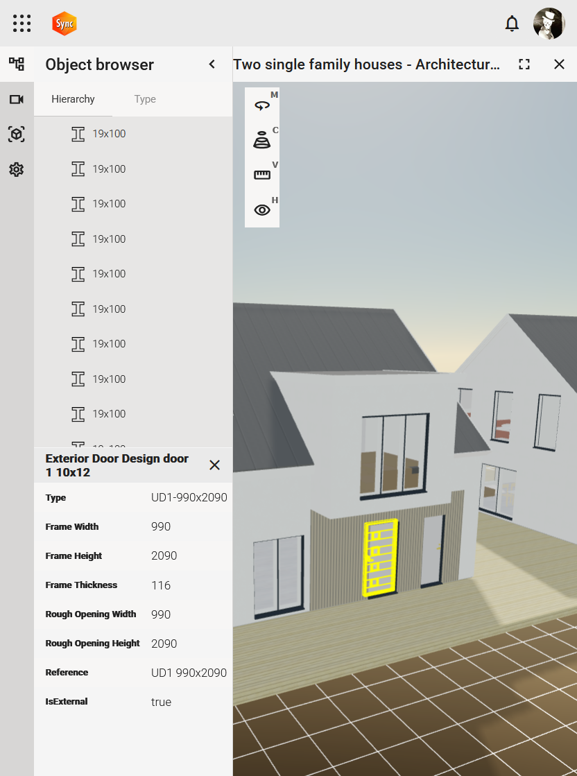The height and width of the screenshot is (776, 577).
Task: Select the clipping/section tool marked C
Action: pyautogui.click(x=262, y=140)
